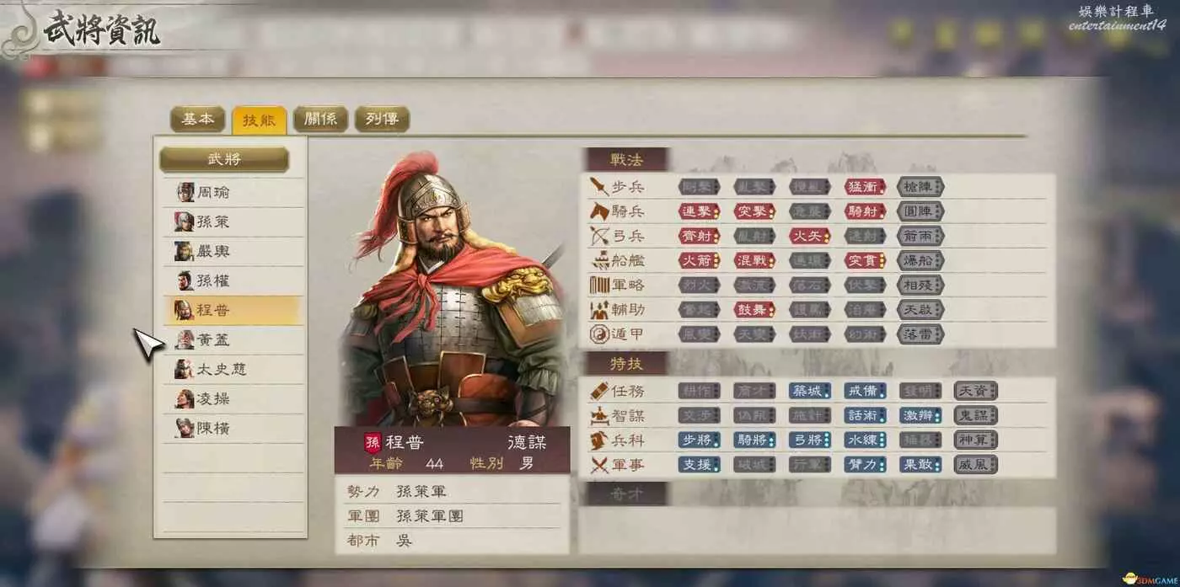Click the 騎兵 cavalry horse icon
This screenshot has width=1180, height=587.
(599, 211)
